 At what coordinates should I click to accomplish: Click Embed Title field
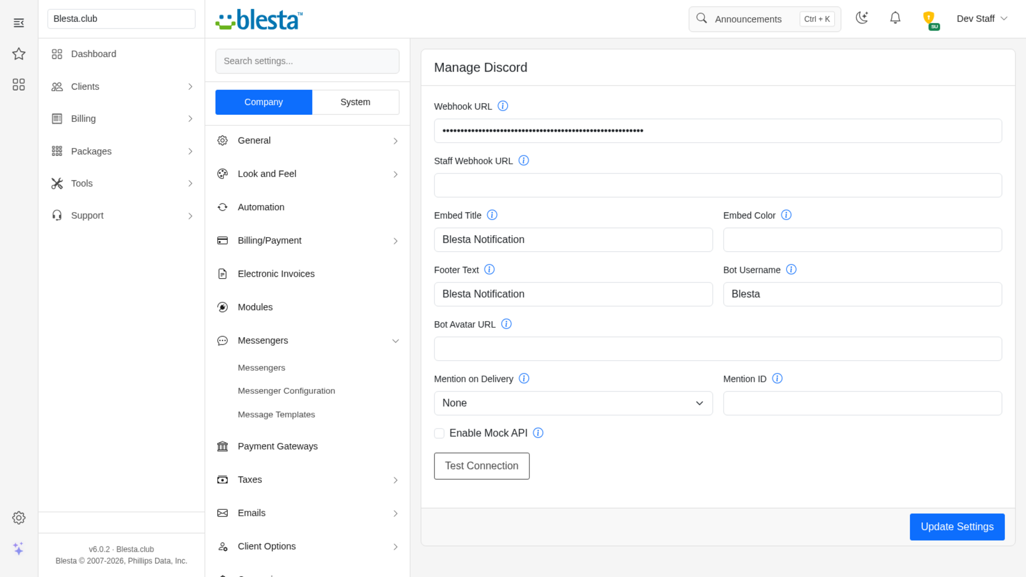click(x=573, y=240)
